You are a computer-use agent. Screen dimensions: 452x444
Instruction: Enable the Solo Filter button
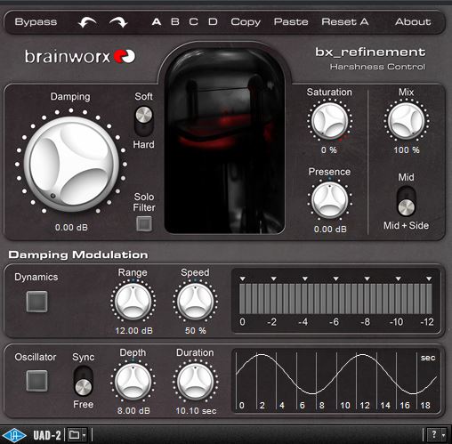pos(144,223)
